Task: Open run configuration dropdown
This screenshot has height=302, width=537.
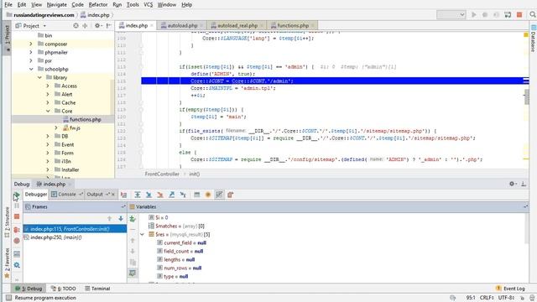Action: tap(451, 15)
